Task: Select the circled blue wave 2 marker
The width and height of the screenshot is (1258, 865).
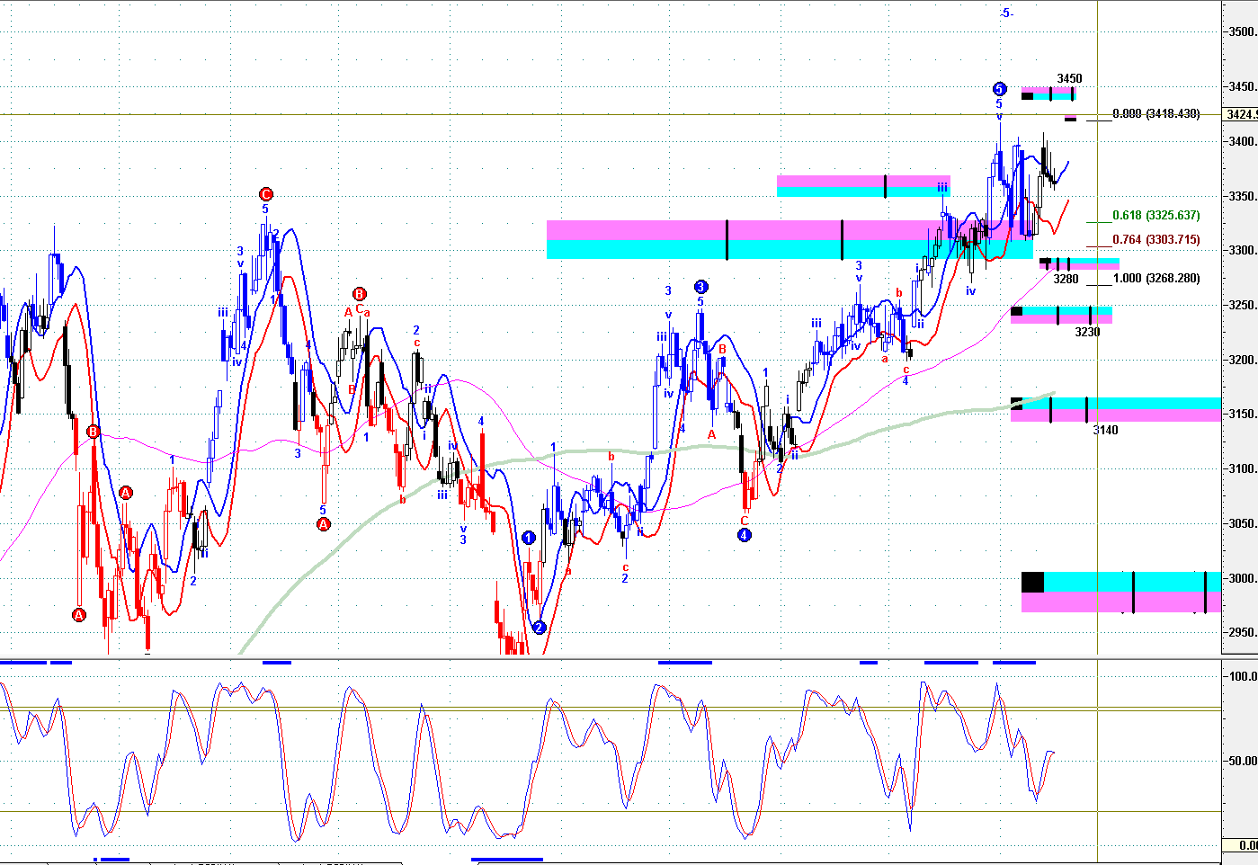Action: (x=539, y=628)
